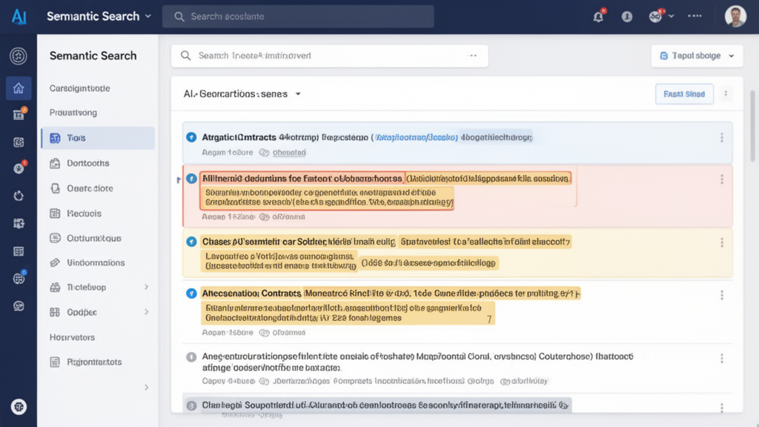Open the kebab menu on the red highlighted result
Viewport: 759px width, 427px height.
point(721,179)
